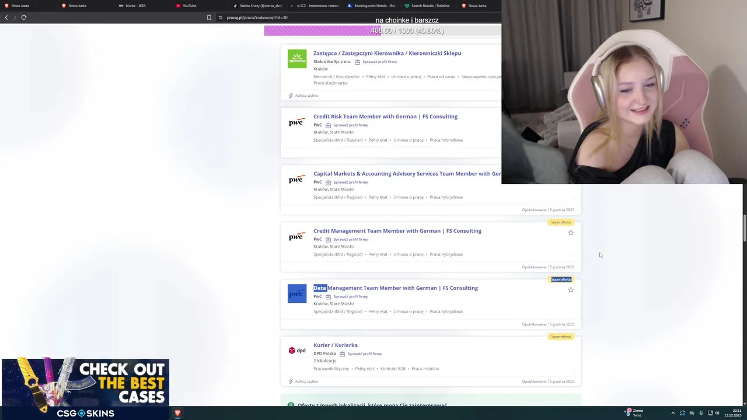The image size is (747, 420).
Task: Click lightning Aplikuj szybko on DPD offer
Action: click(303, 381)
